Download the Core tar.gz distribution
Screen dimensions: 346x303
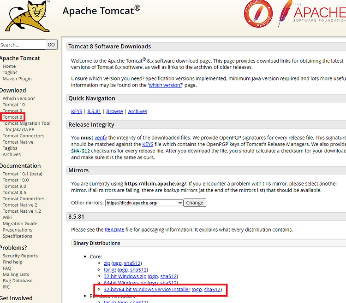110,270
